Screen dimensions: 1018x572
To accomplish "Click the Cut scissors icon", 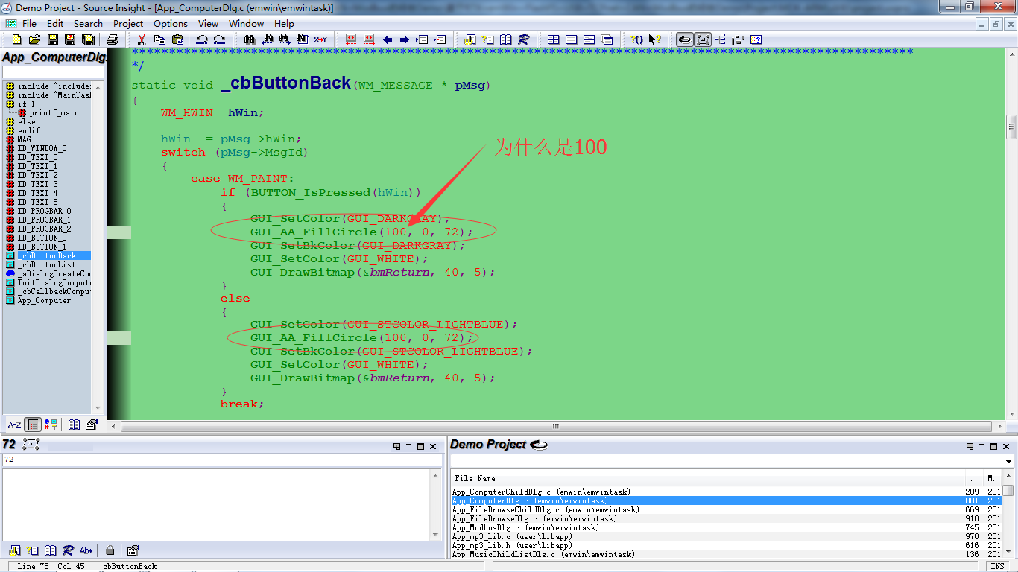I will pos(141,39).
